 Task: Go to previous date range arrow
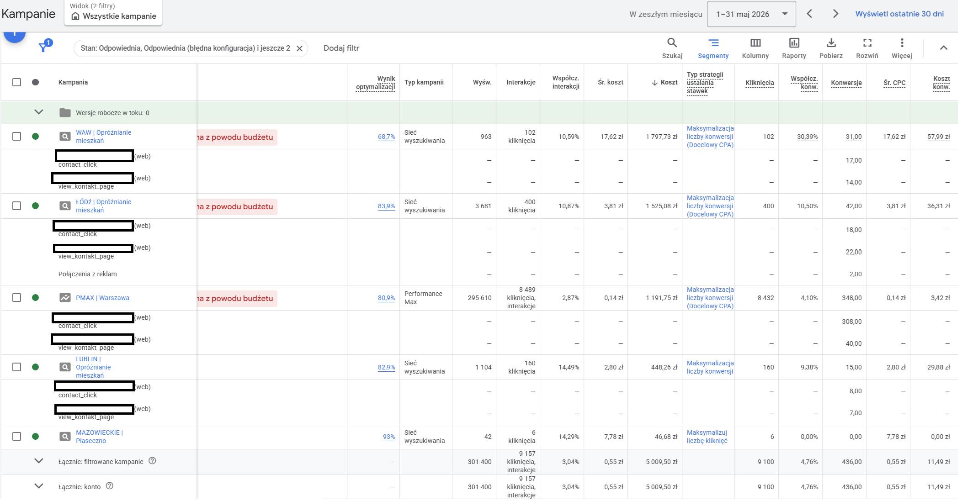pyautogui.click(x=809, y=14)
